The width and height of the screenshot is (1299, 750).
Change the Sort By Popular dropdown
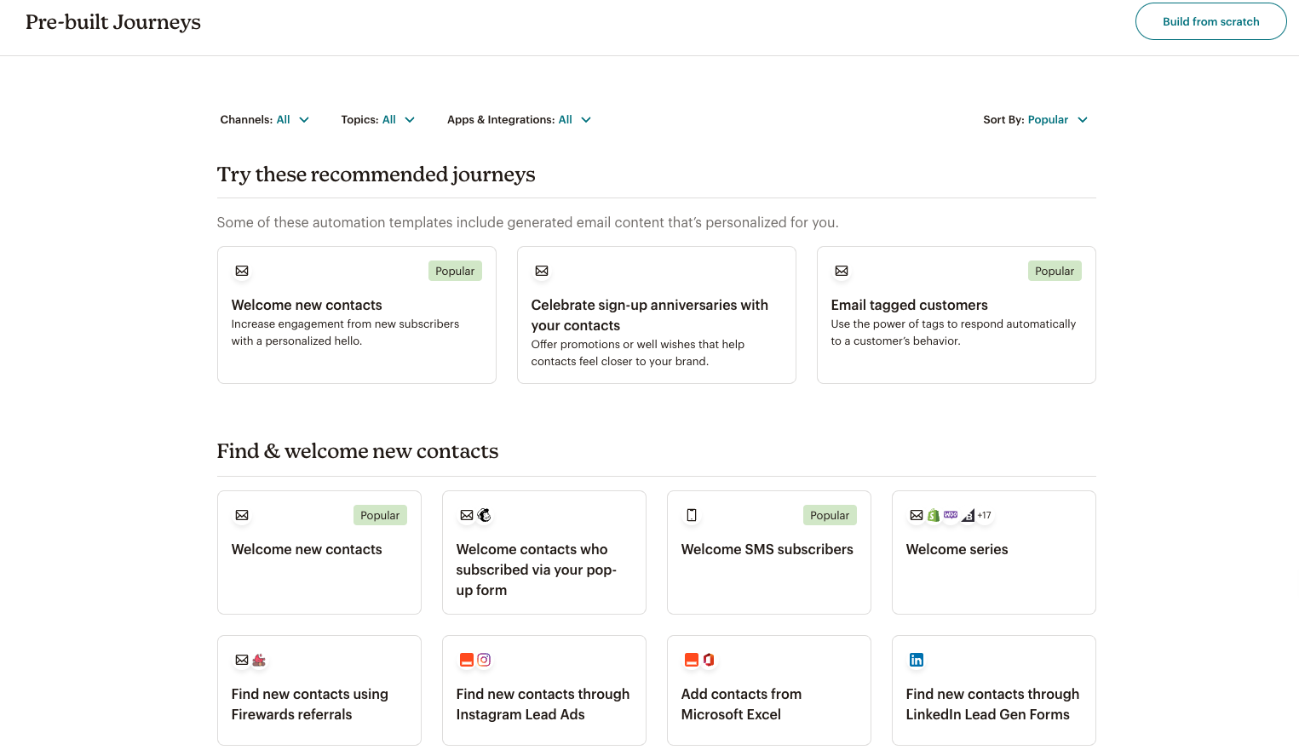[1036, 120]
